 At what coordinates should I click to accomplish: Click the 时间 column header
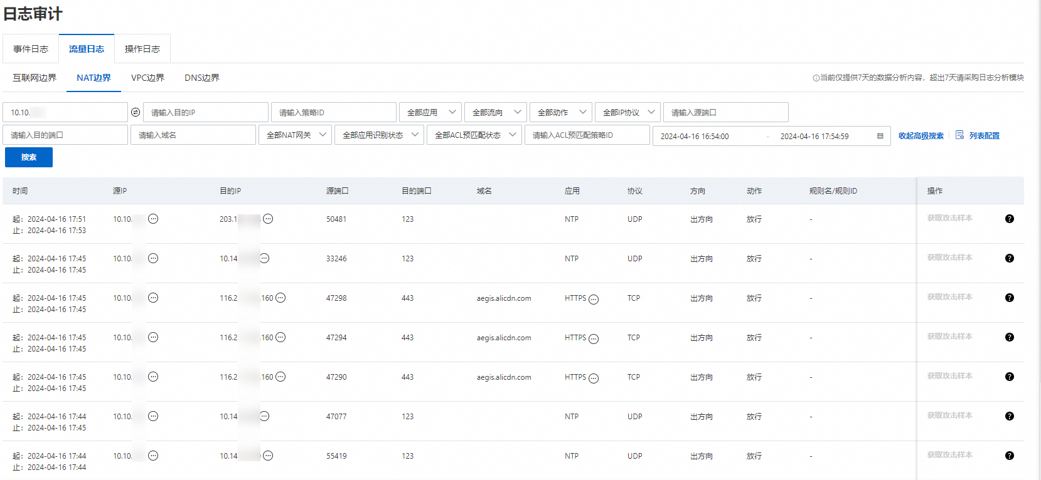coord(20,191)
